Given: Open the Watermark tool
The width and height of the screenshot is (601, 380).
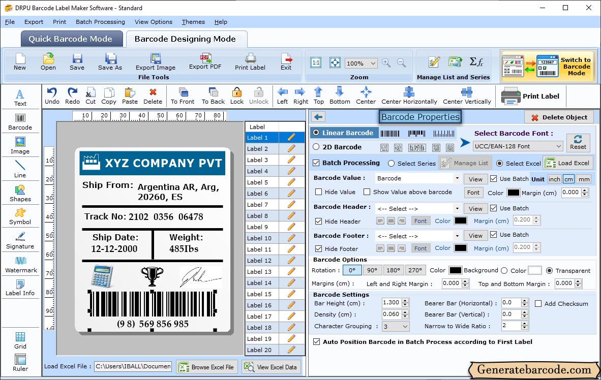Looking at the screenshot, I should (x=21, y=265).
